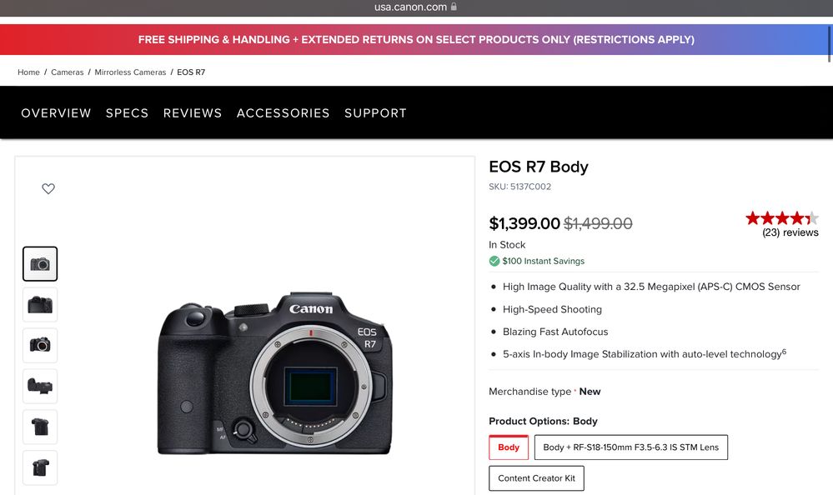Open the Overview tab
This screenshot has width=833, height=495.
coord(56,113)
